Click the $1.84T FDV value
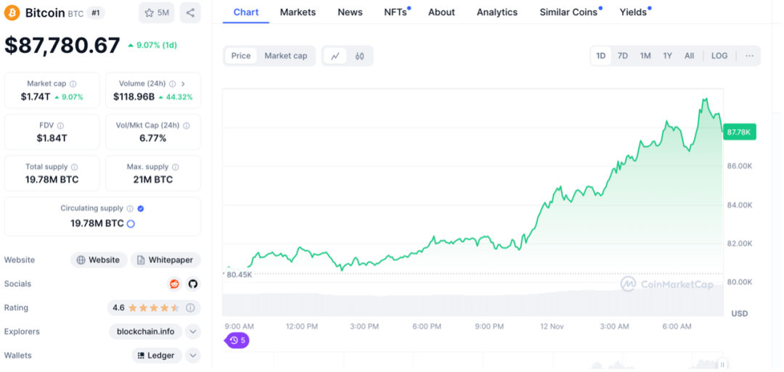Screen dimensions: 784x372 click(52, 139)
